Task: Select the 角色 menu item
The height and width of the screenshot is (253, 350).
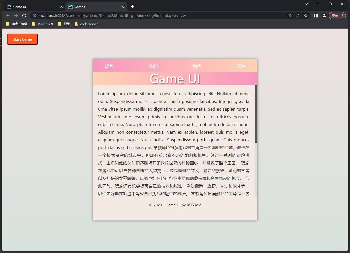Action: pyautogui.click(x=197, y=66)
